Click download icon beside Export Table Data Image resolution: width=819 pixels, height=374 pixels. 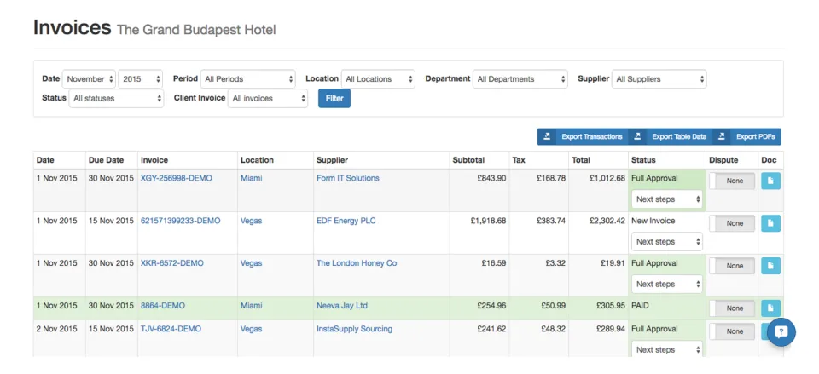(x=637, y=136)
